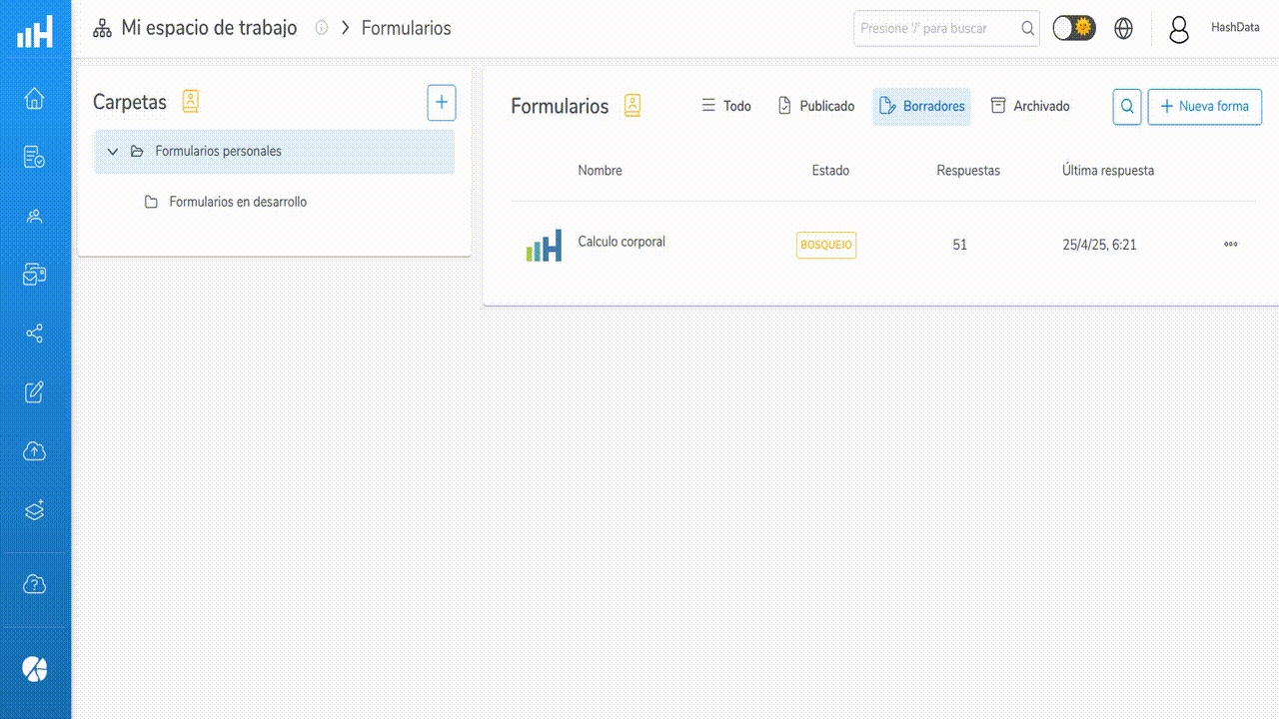
Task: Click the Nombre column header
Action: tap(600, 171)
